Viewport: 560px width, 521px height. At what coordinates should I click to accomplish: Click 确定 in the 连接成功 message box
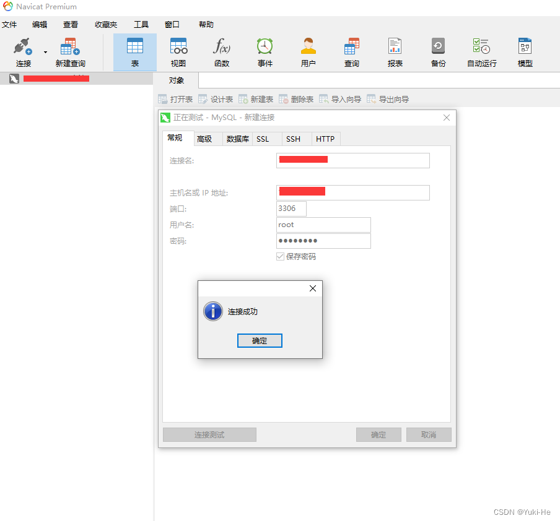pyautogui.click(x=260, y=341)
